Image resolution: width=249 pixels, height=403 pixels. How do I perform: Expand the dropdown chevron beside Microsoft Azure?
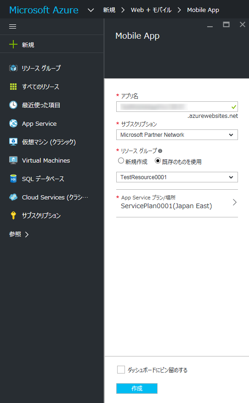(x=91, y=10)
